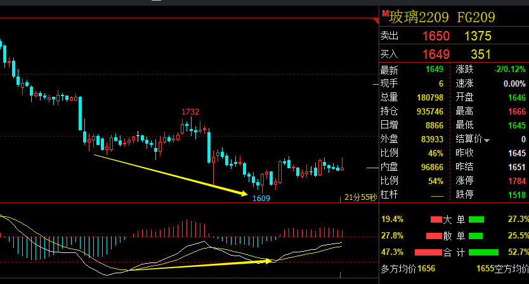Click the 涨停 price 1784
Viewport: 529px width, 284px height.
(517, 181)
